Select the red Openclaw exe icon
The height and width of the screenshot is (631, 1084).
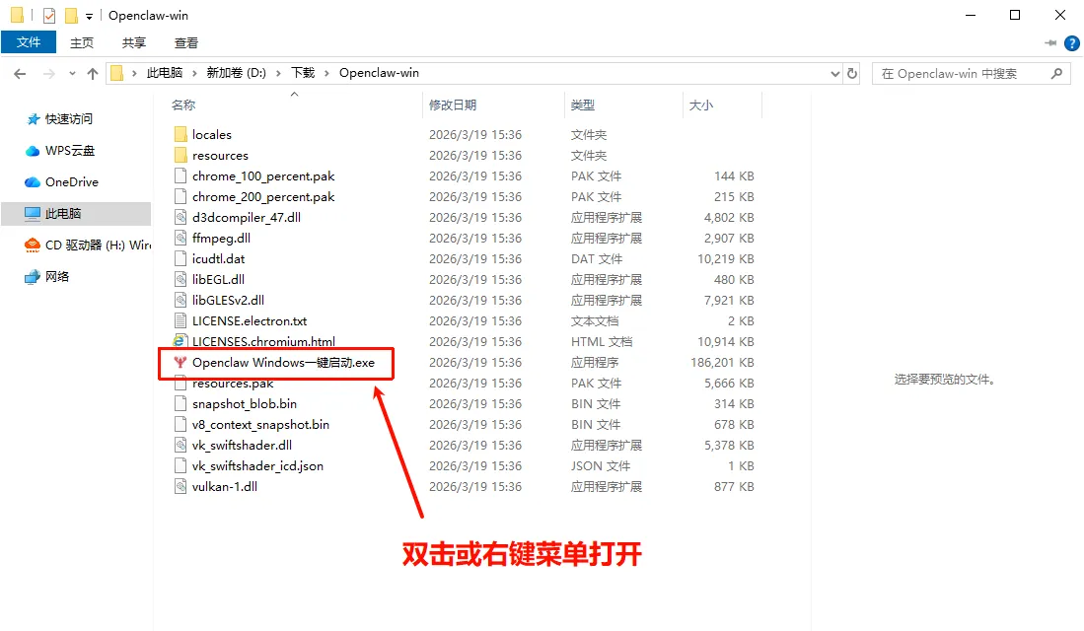coord(181,362)
